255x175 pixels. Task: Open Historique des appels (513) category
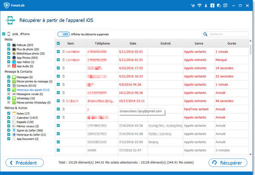pyautogui.click(x=33, y=90)
